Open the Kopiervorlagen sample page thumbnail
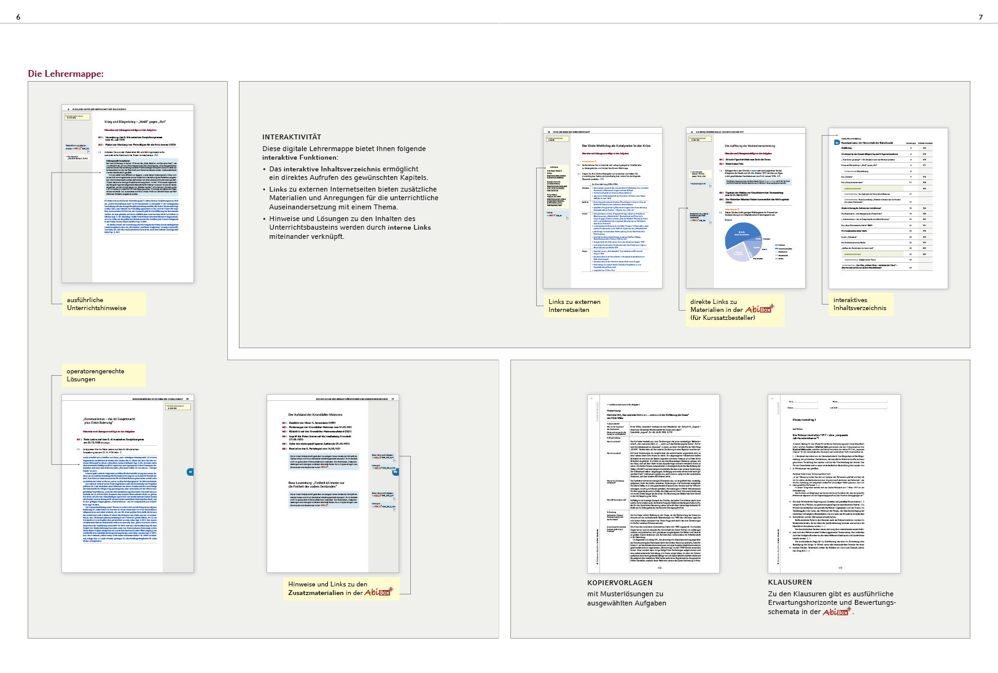998x673 pixels. coord(653,483)
